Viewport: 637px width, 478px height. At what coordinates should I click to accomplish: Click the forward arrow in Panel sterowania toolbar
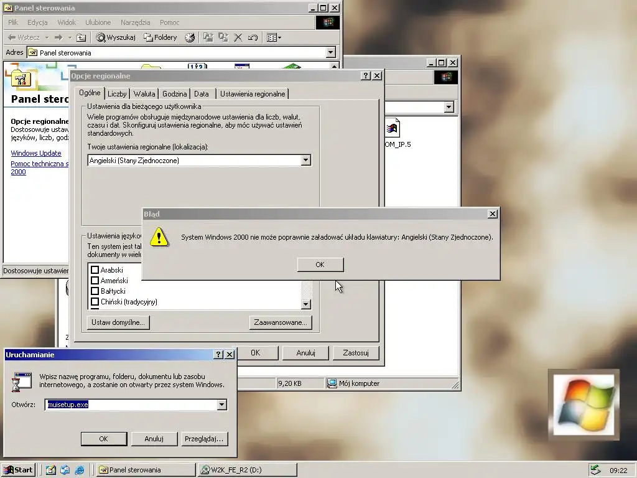(59, 37)
